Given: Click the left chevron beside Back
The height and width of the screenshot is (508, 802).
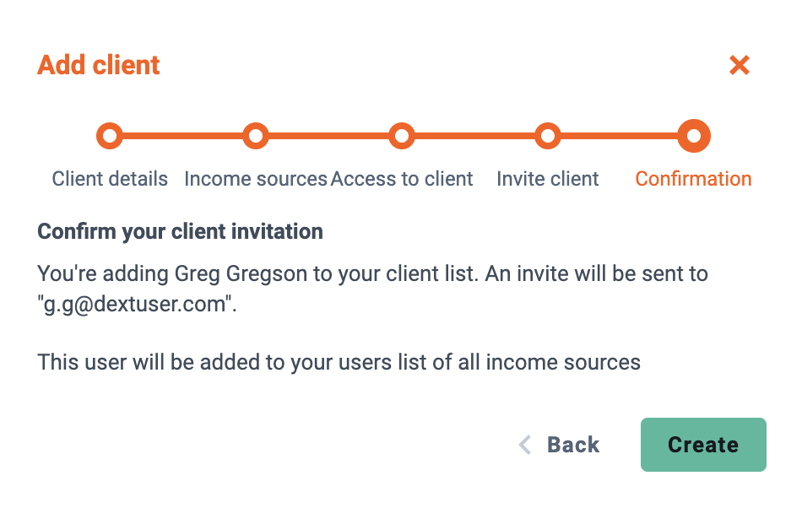Looking at the screenshot, I should tap(525, 445).
